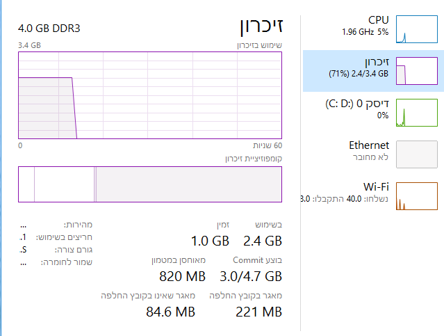Screen dimensions: 444x336
Task: Select the CPU label in sidebar
Action: click(378, 20)
